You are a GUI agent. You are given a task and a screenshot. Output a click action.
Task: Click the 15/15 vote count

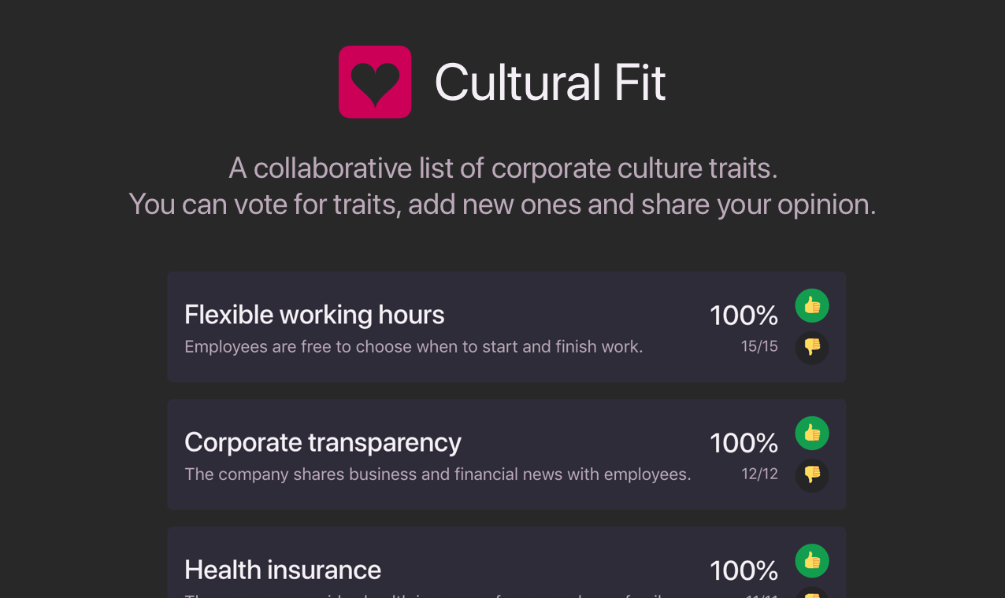760,345
